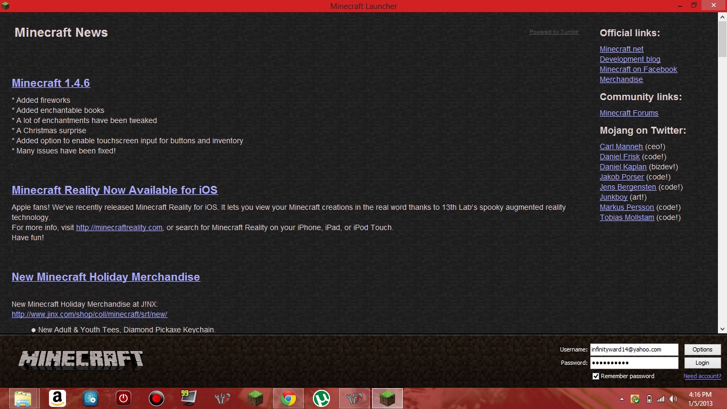Open Jakob Porser's Twitter link

click(x=622, y=177)
